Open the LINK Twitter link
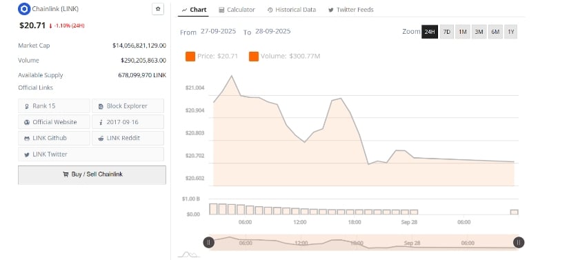 91,154
